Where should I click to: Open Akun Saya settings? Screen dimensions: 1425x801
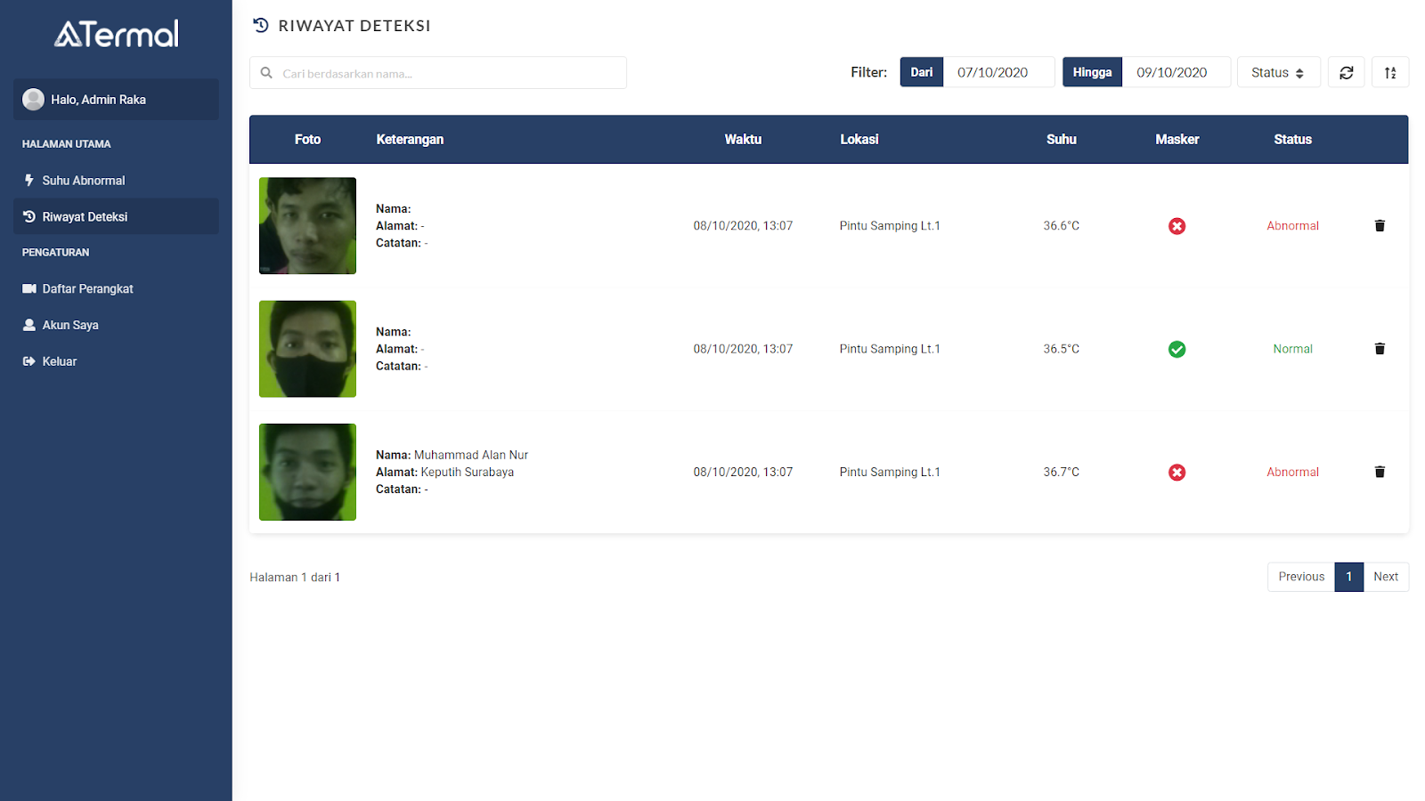point(70,326)
